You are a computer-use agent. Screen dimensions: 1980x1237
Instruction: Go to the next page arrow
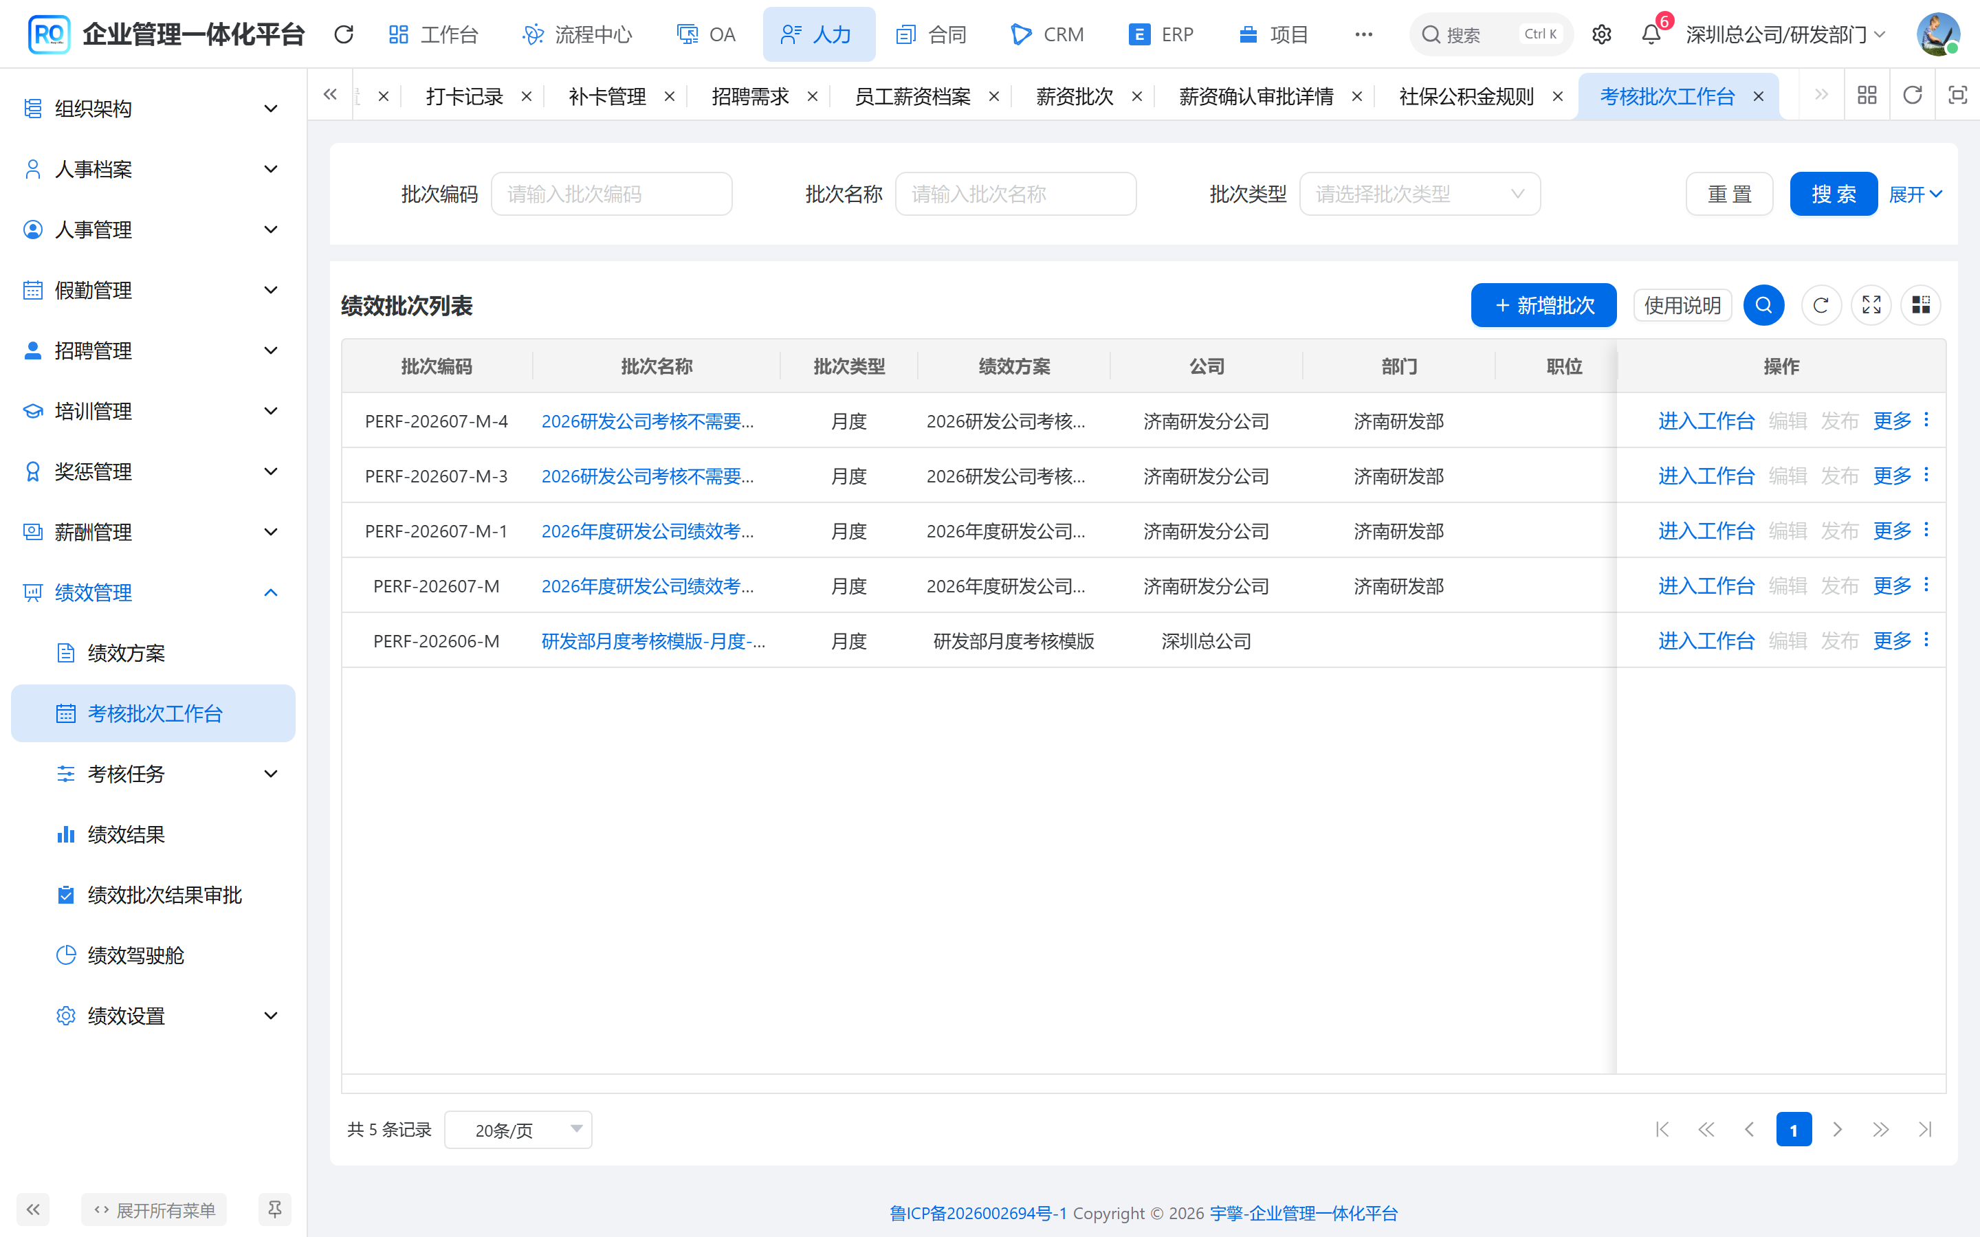point(1838,1130)
